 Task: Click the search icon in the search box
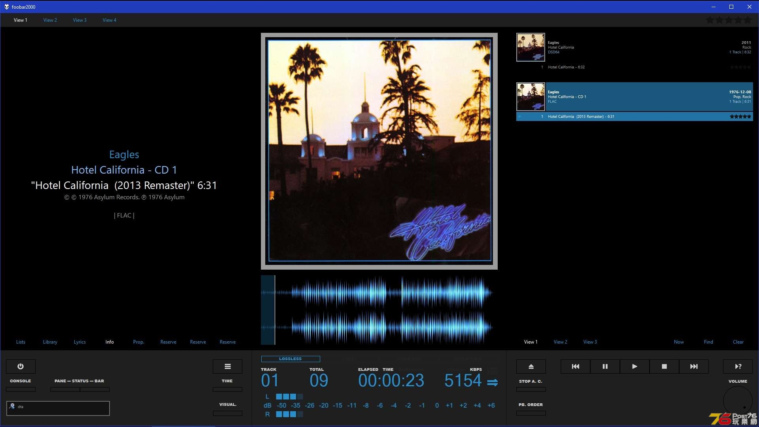click(12, 406)
